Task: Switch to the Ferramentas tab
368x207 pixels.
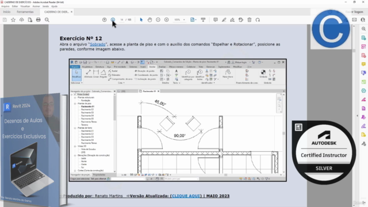Action: click(25, 11)
